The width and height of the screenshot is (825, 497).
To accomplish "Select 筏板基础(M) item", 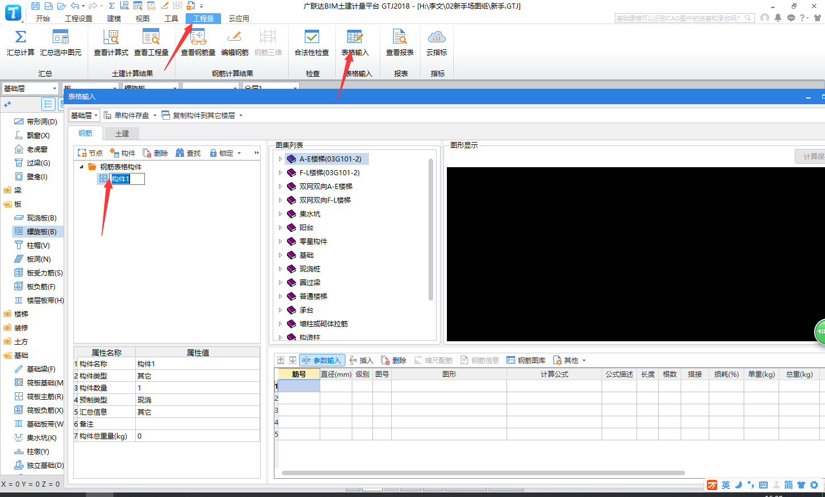I will pos(38,382).
